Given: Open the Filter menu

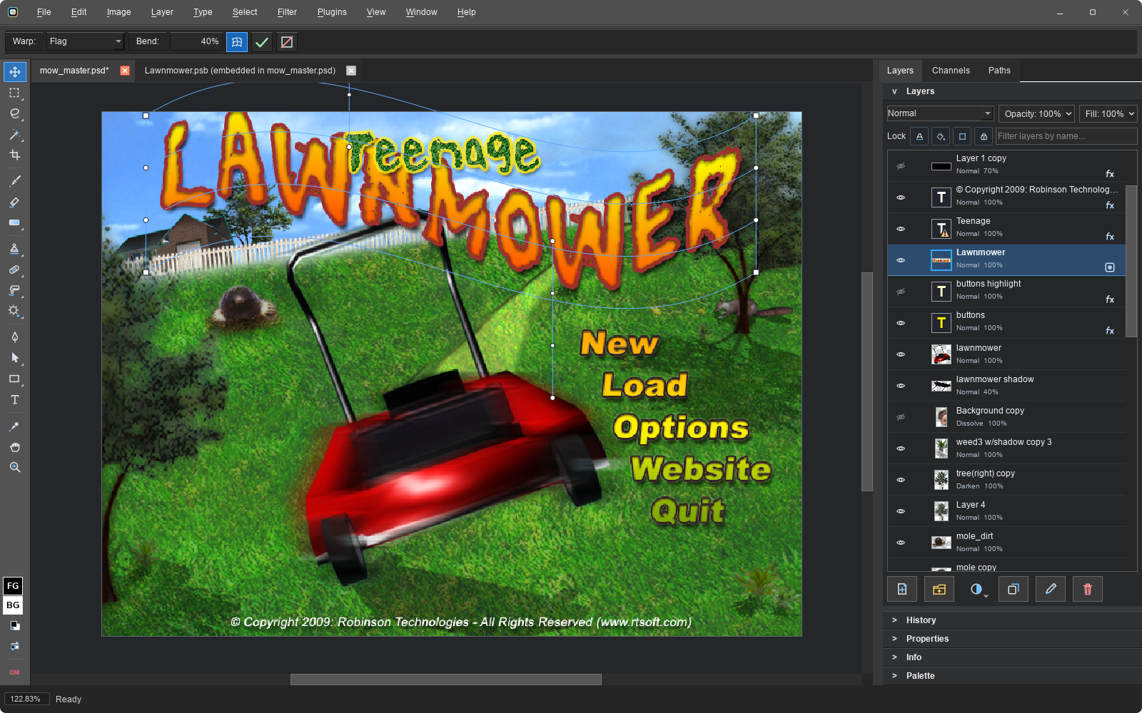Looking at the screenshot, I should click(287, 12).
